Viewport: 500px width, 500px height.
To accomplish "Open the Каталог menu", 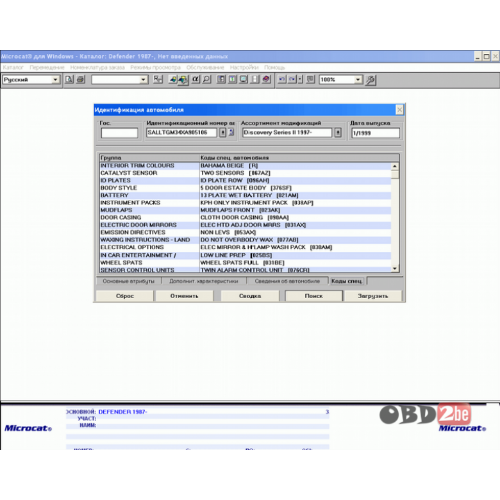I will (13, 67).
